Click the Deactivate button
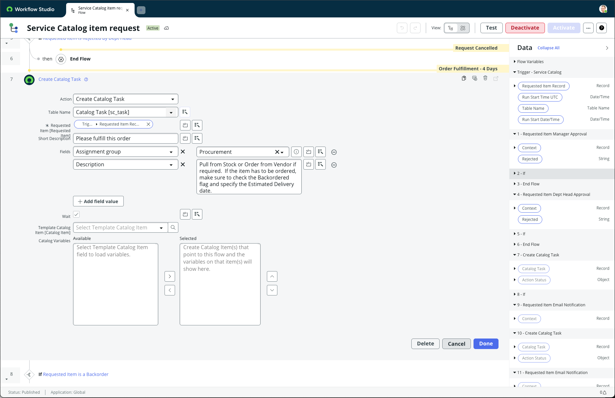This screenshot has width=615, height=398. click(525, 28)
